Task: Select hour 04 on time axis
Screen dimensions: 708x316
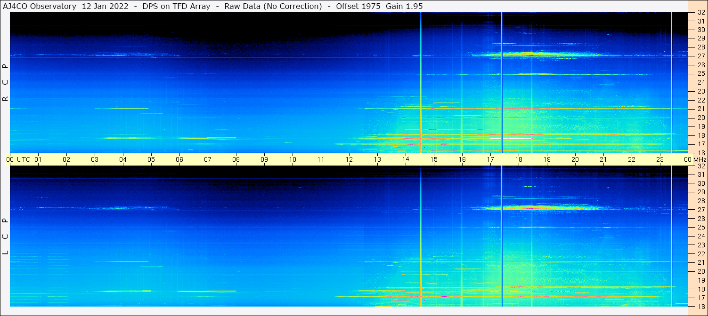Action: coord(123,159)
